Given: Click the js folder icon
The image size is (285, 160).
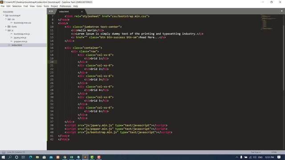Looking at the screenshot, I should click(x=9, y=30).
